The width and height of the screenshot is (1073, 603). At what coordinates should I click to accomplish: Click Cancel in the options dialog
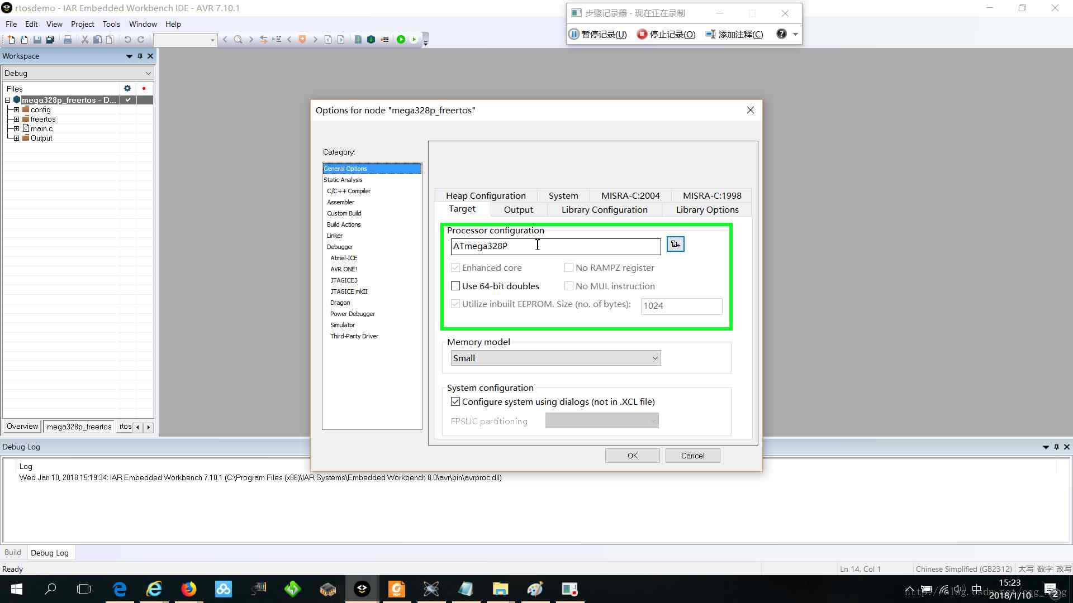click(692, 456)
